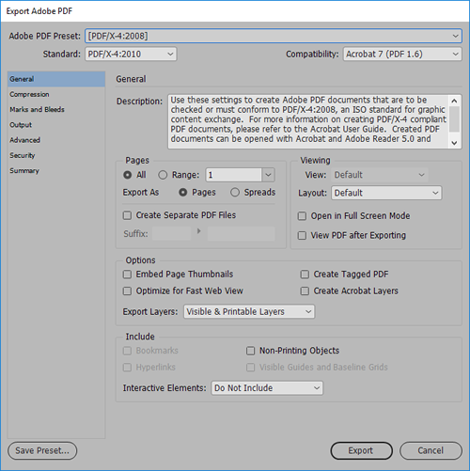The height and width of the screenshot is (471, 470).
Task: Click the Suffix arrow flyout icon
Action: pos(199,231)
